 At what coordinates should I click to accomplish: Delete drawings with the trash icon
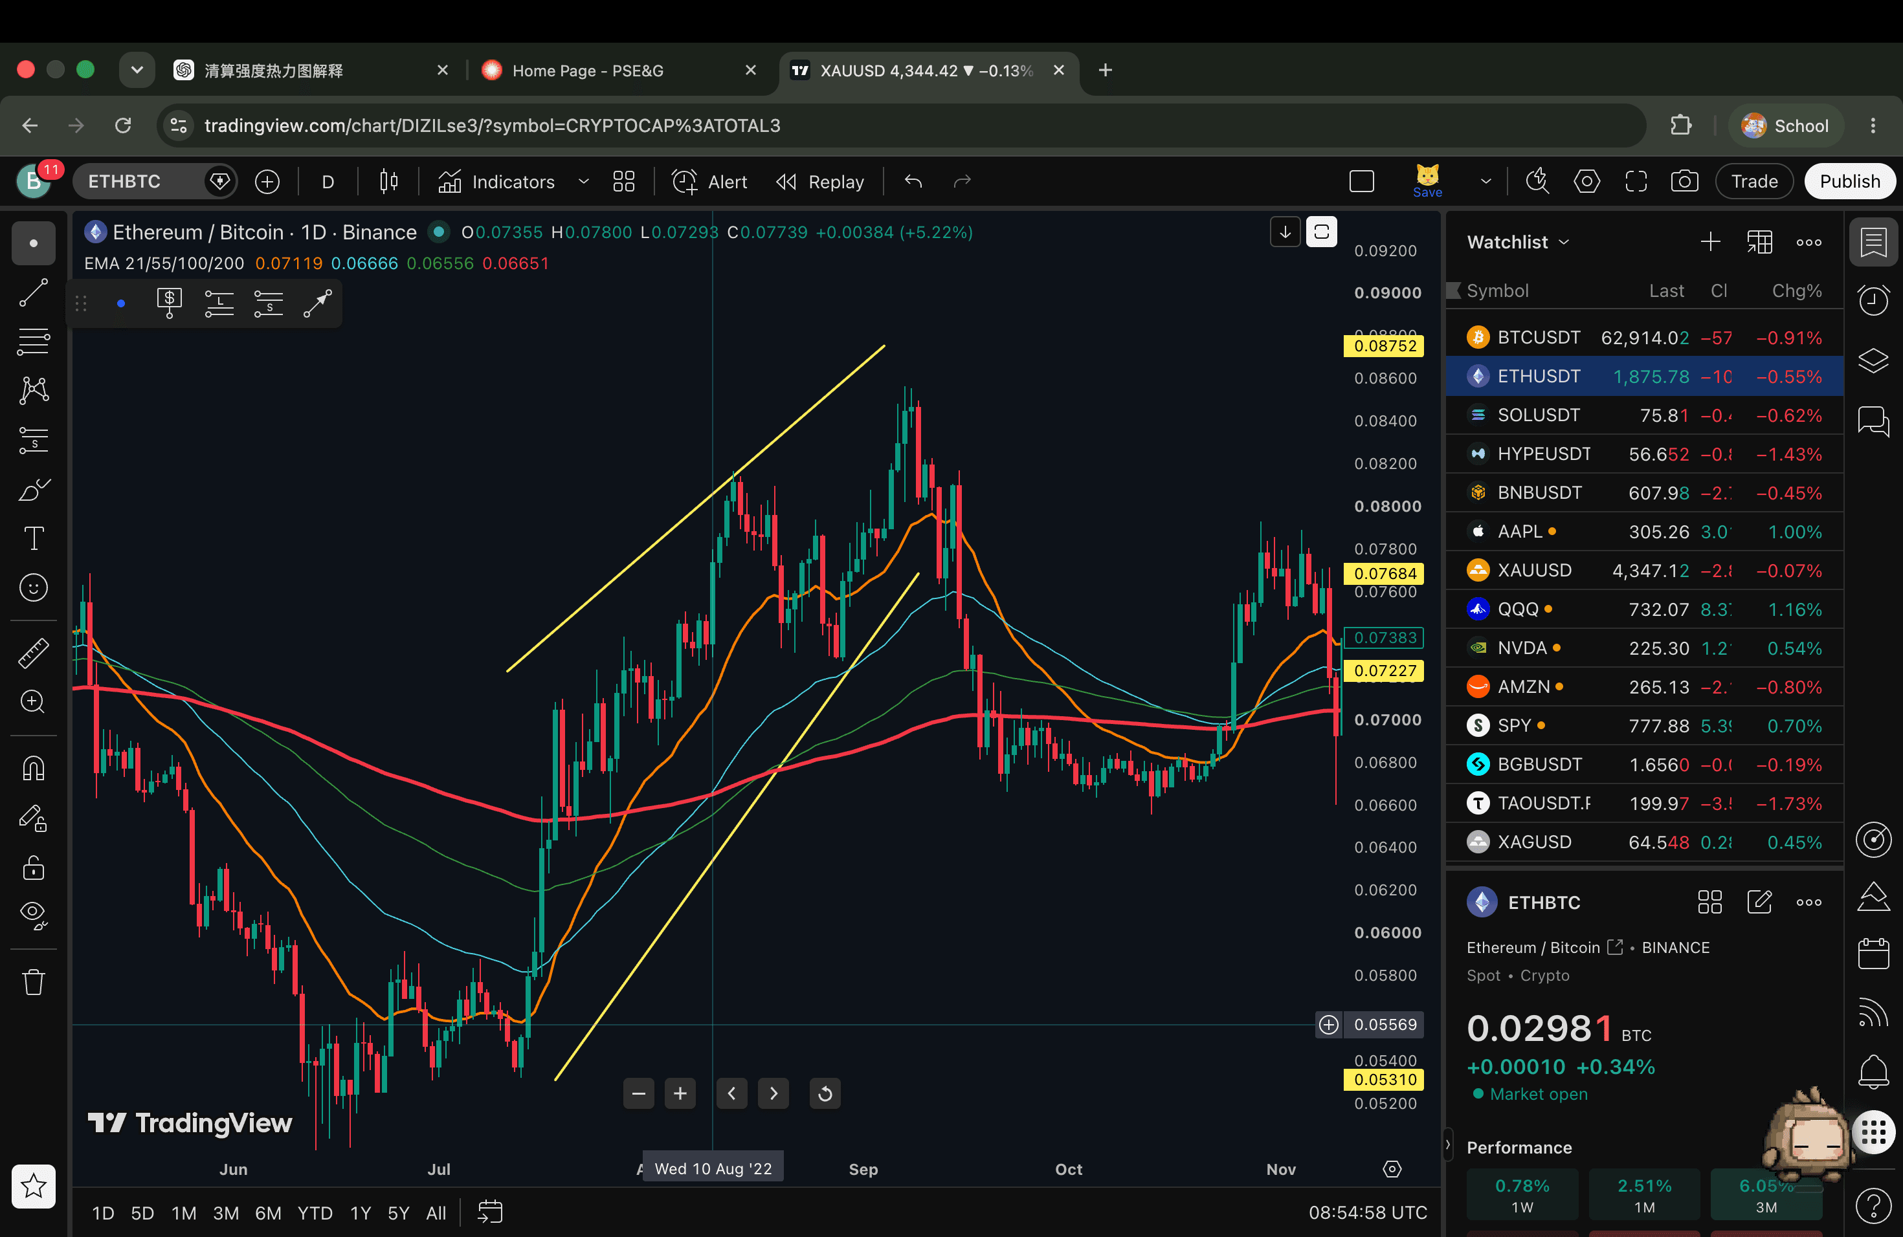coord(33,981)
